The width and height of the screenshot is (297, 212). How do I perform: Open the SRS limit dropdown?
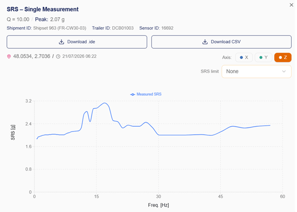point(256,71)
